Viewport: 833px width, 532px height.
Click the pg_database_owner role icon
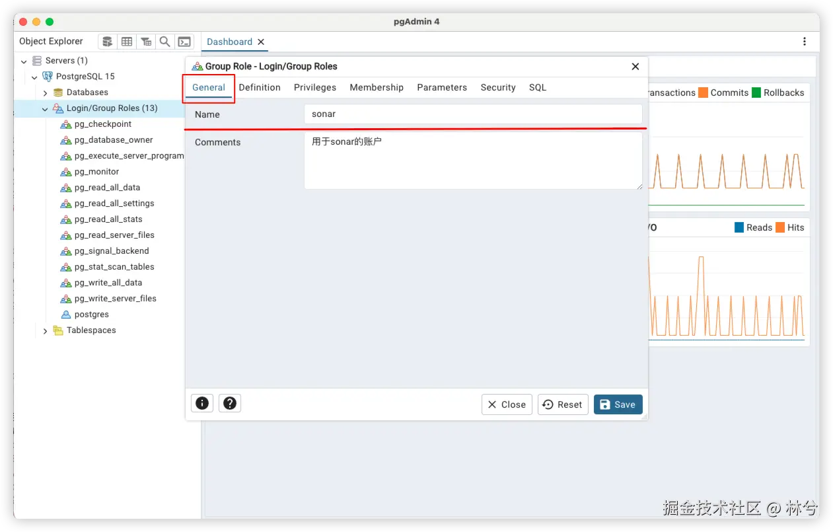[66, 140]
